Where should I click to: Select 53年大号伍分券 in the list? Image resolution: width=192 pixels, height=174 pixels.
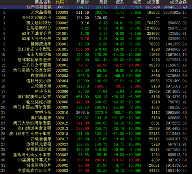click(37, 39)
